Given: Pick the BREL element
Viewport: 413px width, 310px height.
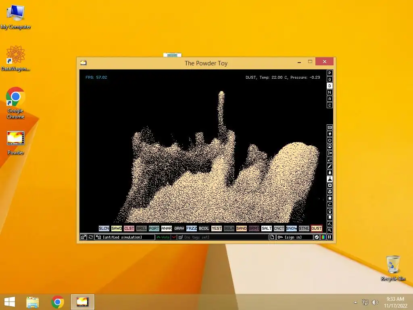Looking at the screenshot, I should [x=142, y=228].
